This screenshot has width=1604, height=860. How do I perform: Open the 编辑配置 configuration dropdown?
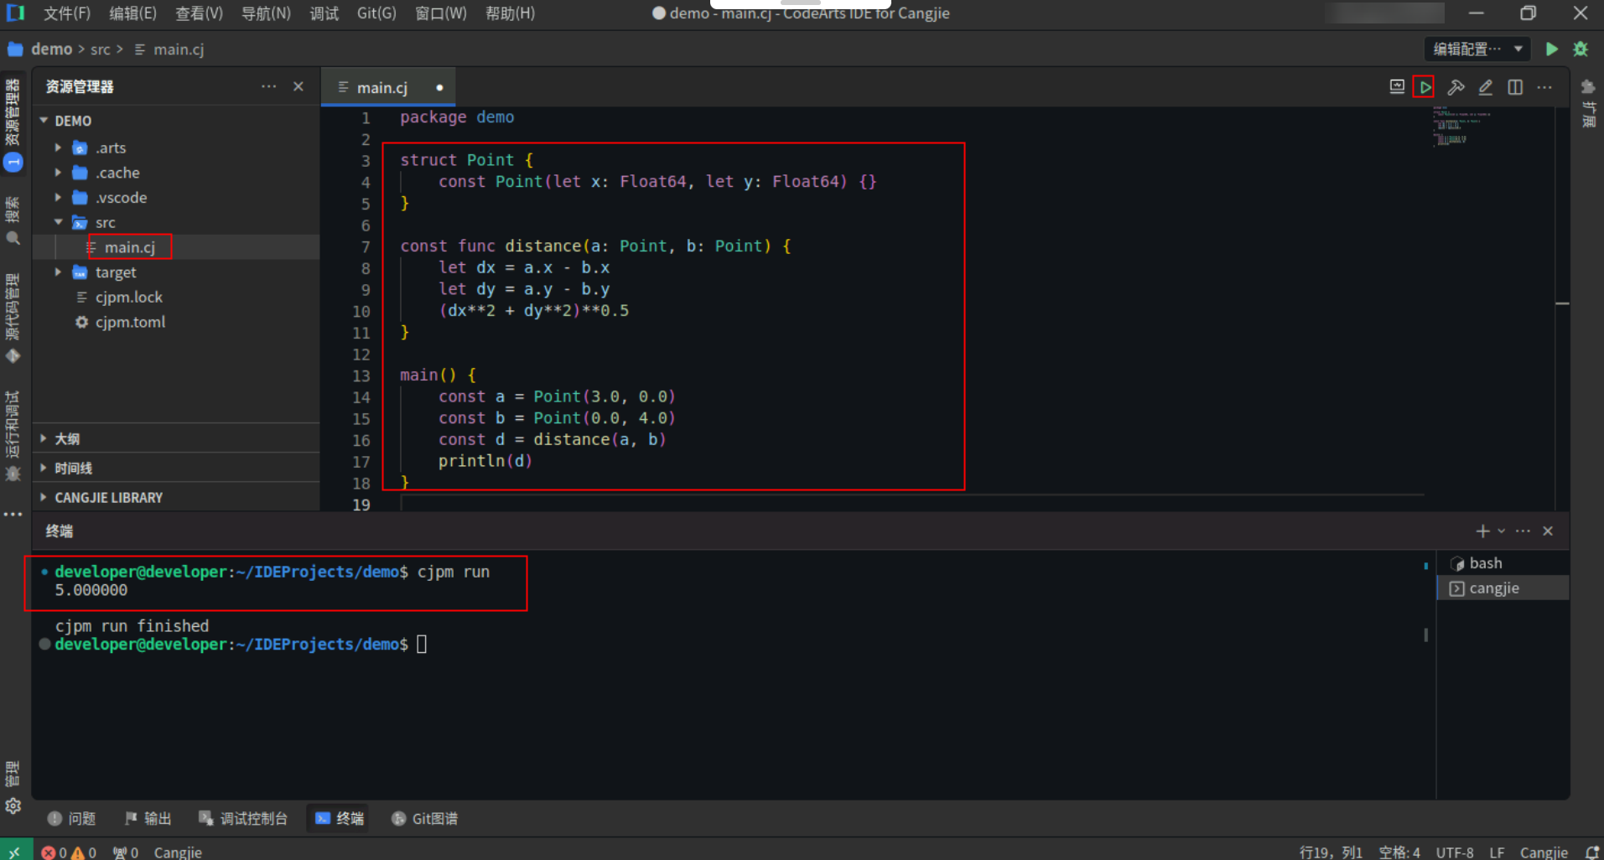tap(1477, 49)
